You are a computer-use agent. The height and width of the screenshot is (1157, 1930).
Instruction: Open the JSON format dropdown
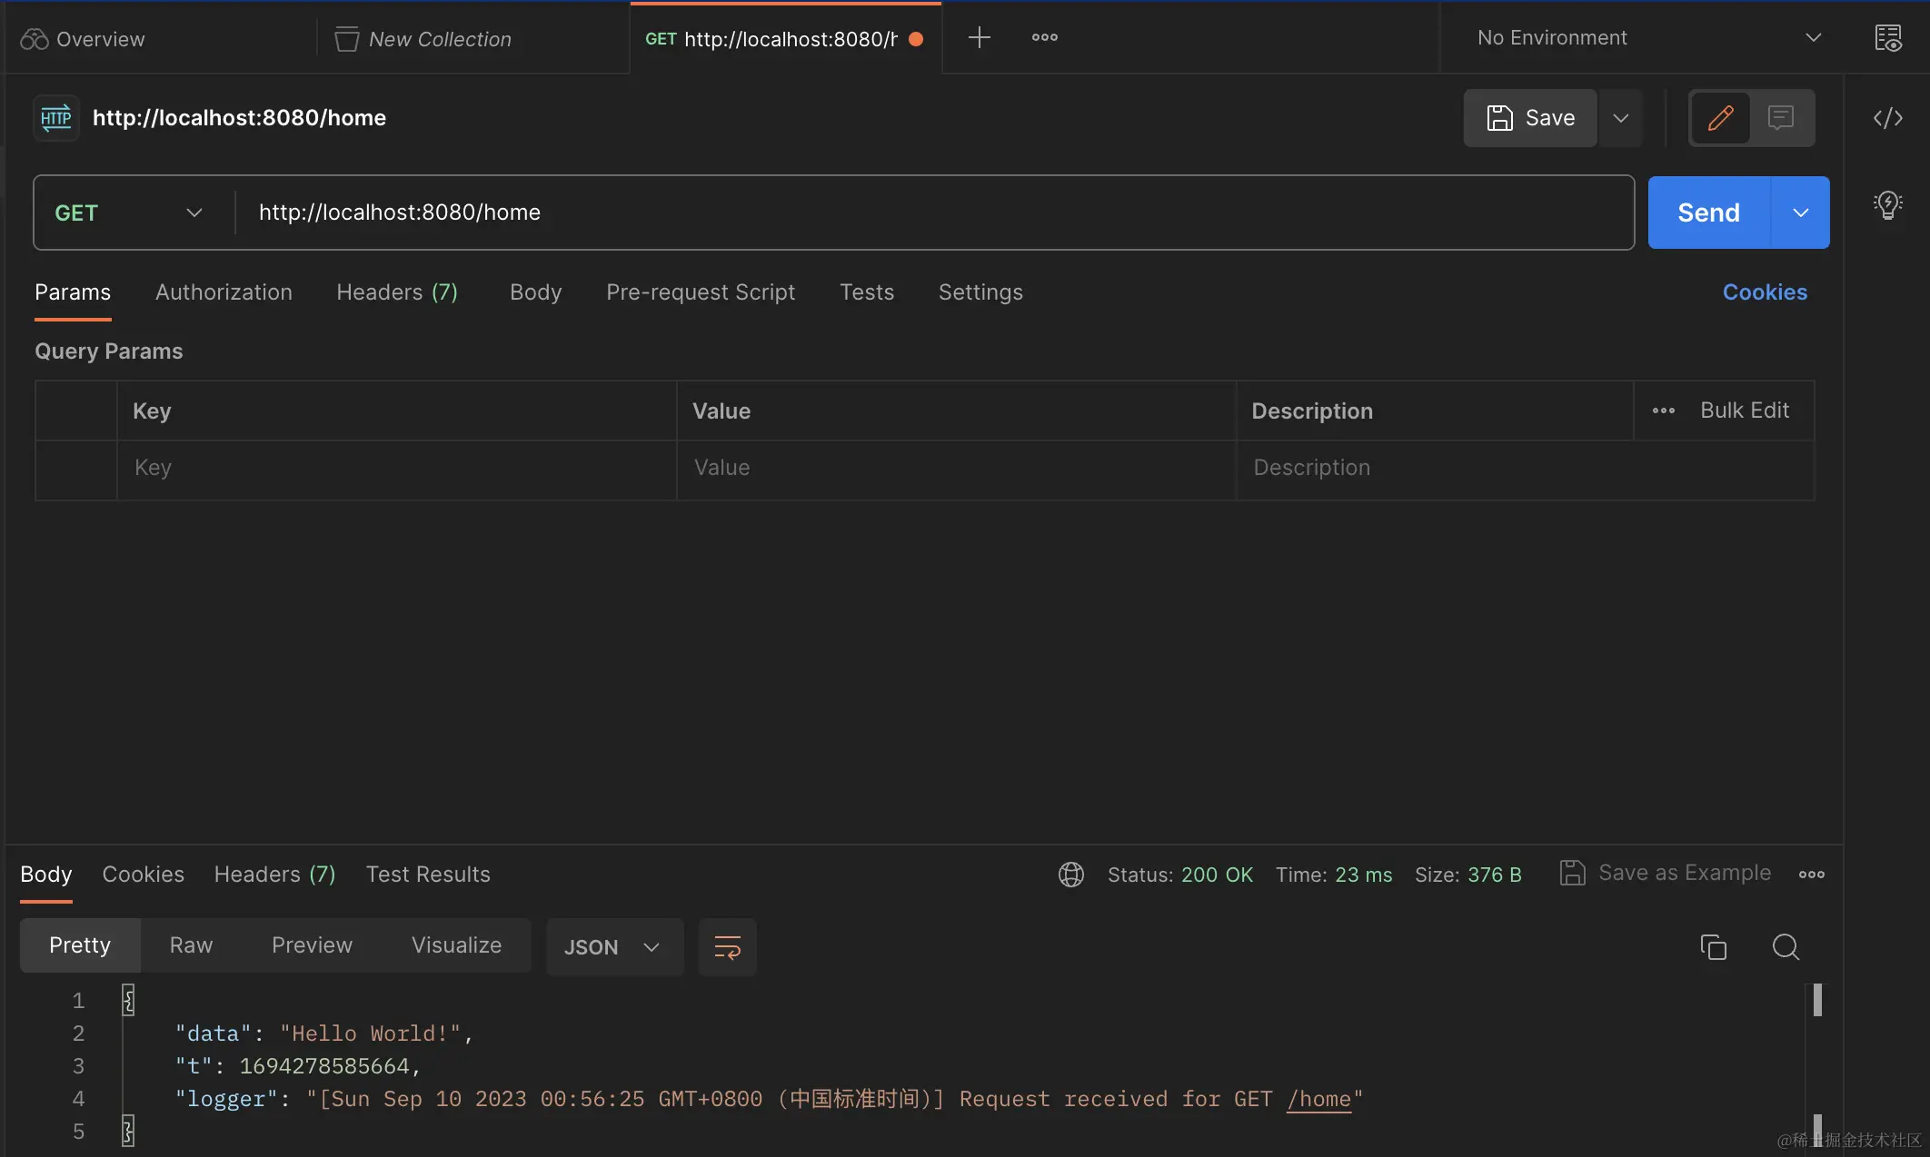pyautogui.click(x=613, y=947)
